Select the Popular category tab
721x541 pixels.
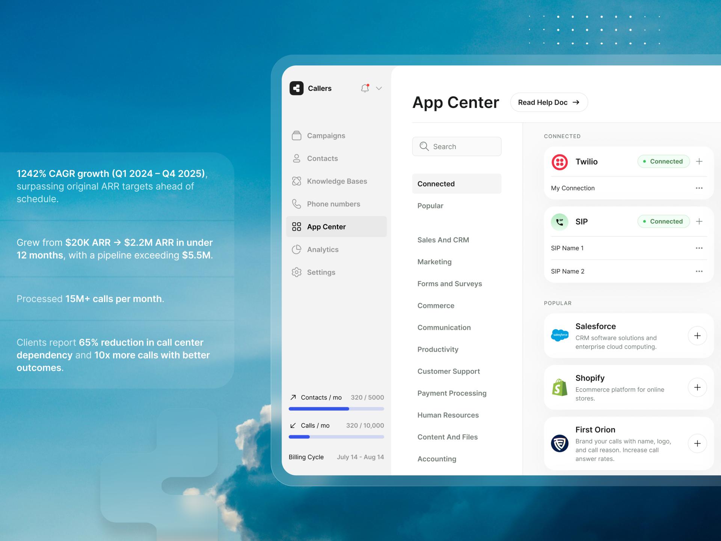[x=430, y=206]
